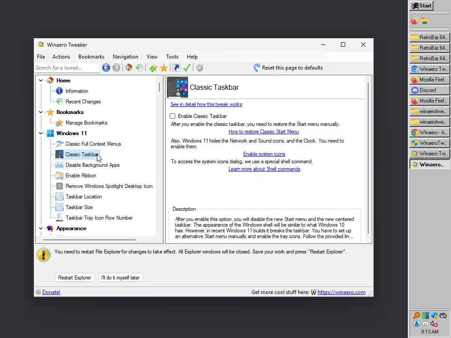Select Remove Windows Spotlight Desktop Icon

pyautogui.click(x=109, y=186)
